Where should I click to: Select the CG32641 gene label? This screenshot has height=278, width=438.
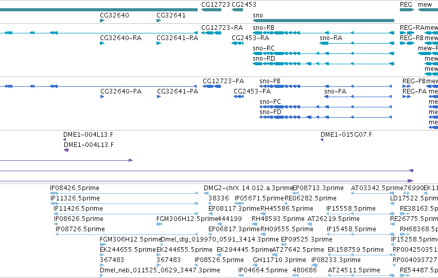click(x=171, y=15)
